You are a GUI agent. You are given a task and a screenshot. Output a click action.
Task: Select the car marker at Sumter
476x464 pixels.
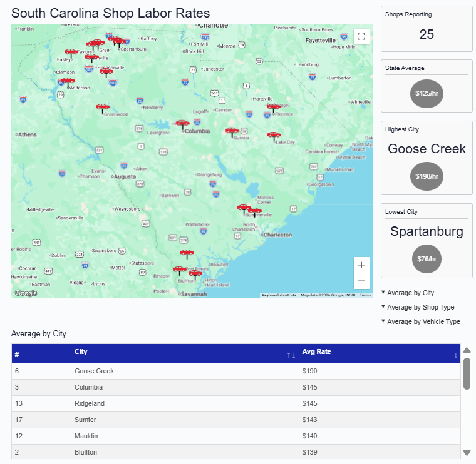232,132
